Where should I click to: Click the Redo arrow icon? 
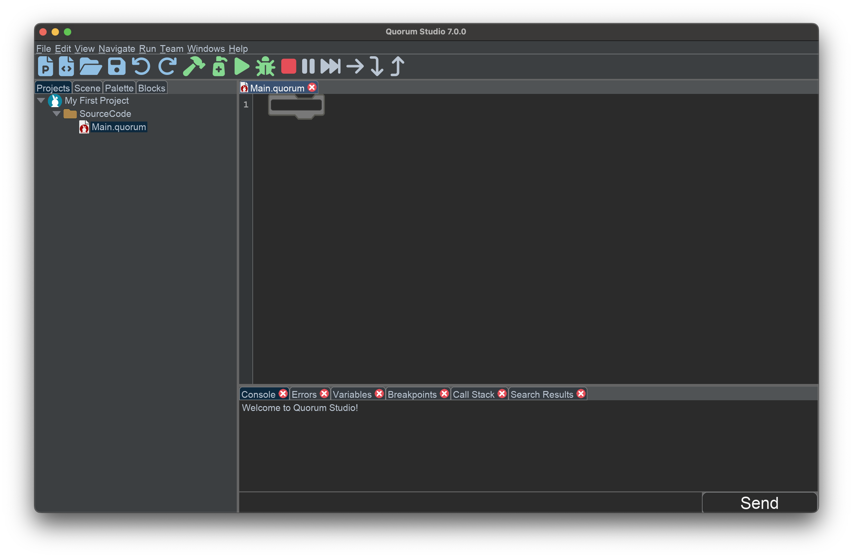coord(167,66)
